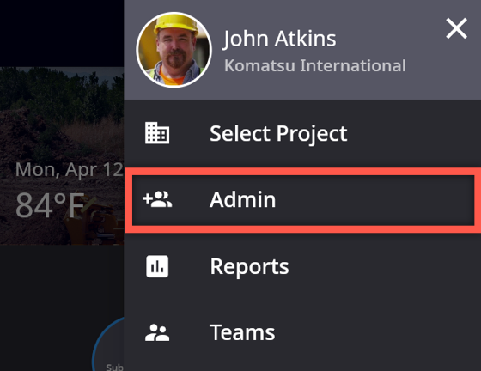Click the John Atkins user name

pos(279,39)
